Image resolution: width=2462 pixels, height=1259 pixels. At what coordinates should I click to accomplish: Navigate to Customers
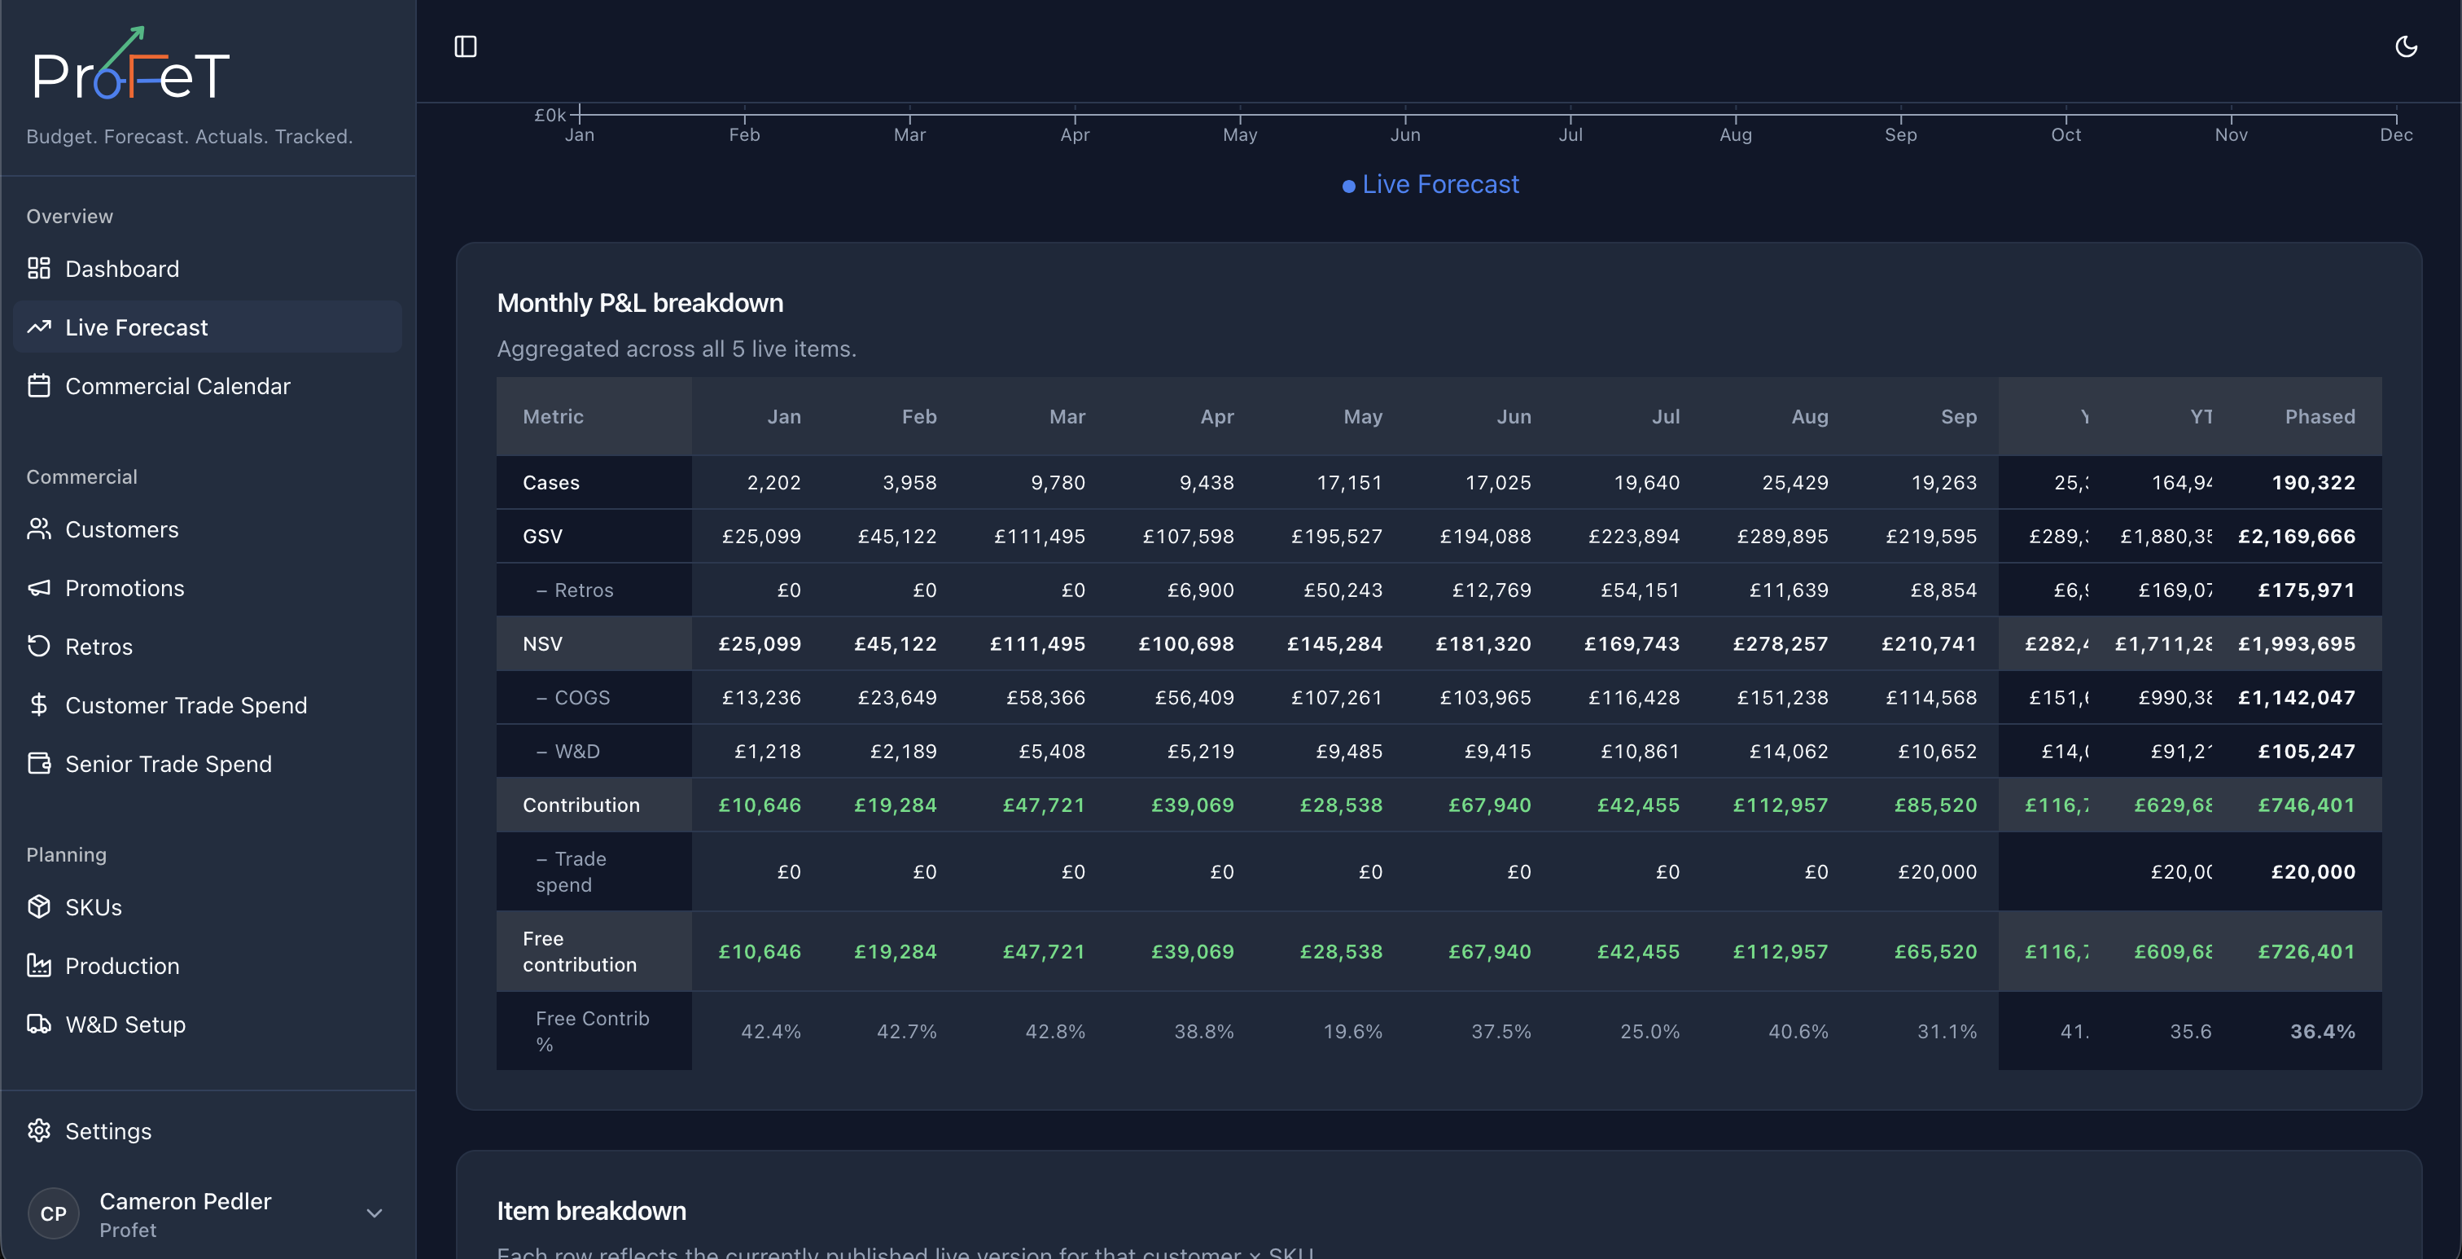pos(208,529)
